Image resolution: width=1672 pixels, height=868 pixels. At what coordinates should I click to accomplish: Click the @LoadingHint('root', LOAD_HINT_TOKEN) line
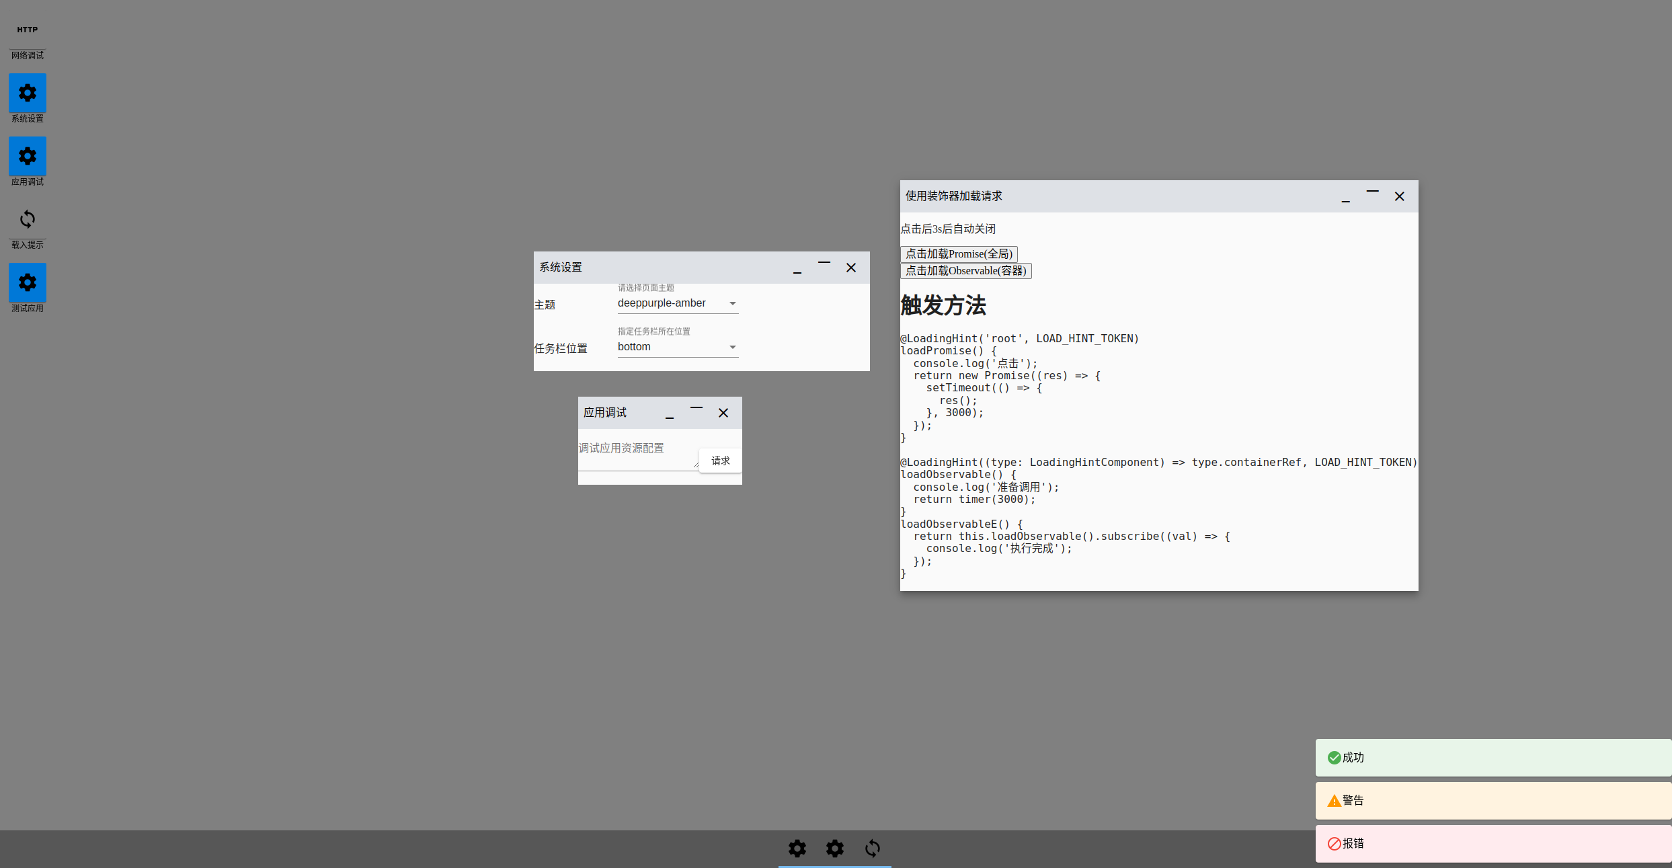[x=1020, y=339]
